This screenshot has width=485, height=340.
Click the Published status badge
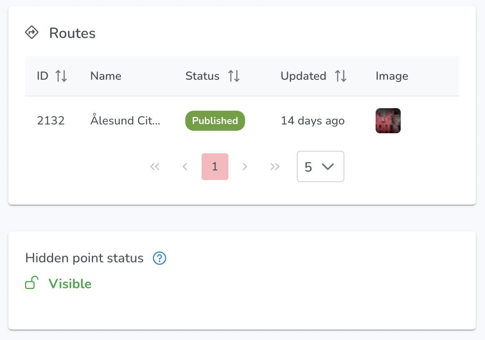coord(215,121)
